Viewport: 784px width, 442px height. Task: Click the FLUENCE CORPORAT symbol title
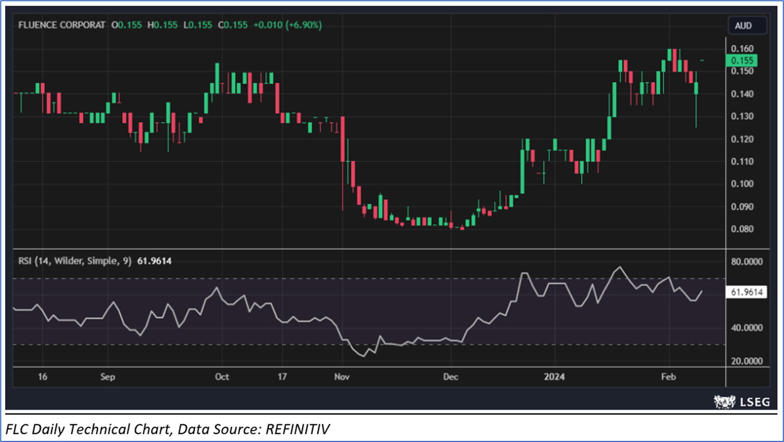point(62,25)
